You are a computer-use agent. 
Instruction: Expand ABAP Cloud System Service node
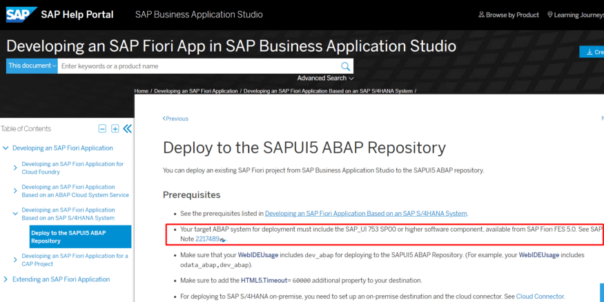pyautogui.click(x=15, y=191)
